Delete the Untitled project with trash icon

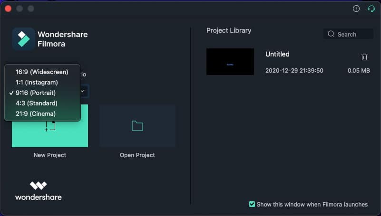[x=364, y=57]
